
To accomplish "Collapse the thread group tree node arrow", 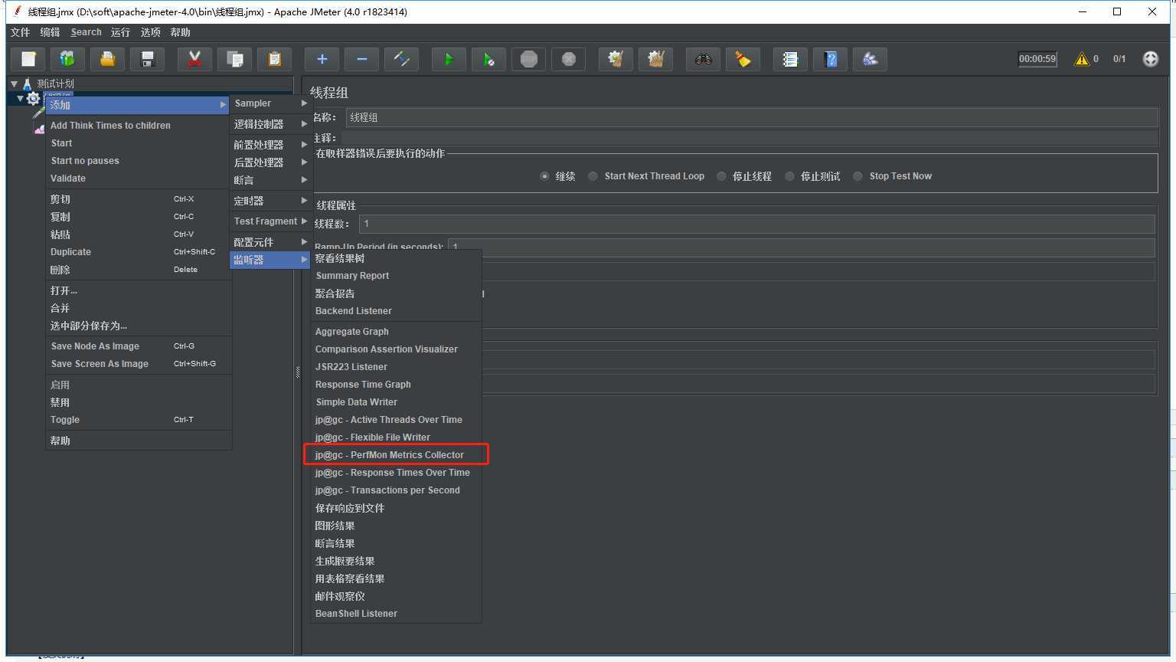I will (20, 98).
